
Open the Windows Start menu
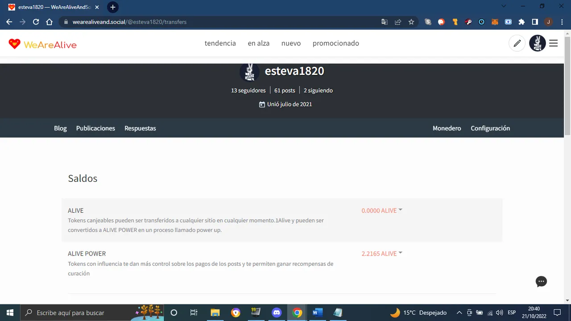tap(10, 313)
